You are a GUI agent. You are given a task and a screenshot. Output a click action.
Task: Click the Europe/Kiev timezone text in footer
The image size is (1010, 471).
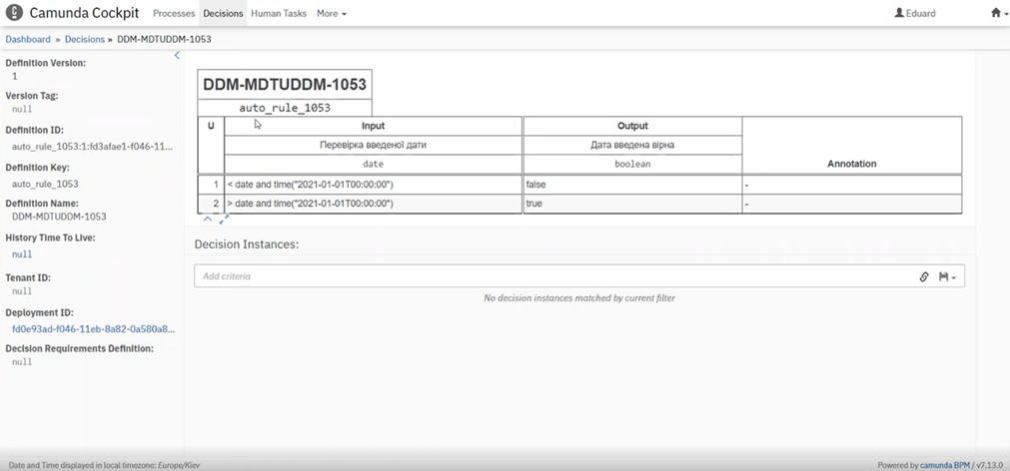[x=179, y=465]
